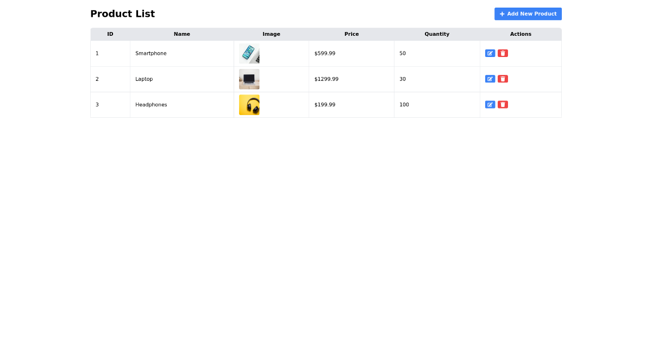View the Headphones product image
The image size is (652, 342).
click(249, 104)
